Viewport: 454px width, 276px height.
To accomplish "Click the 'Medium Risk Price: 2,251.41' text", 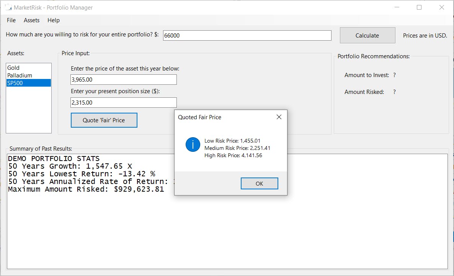I will click(237, 148).
